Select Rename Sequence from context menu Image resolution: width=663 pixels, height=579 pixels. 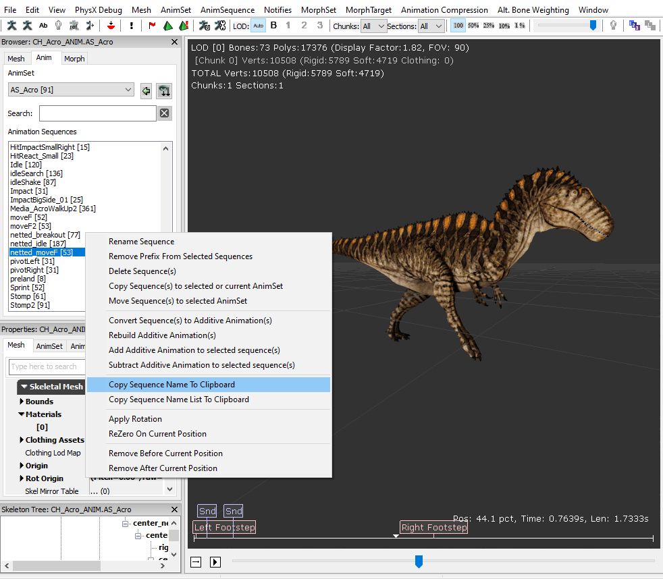(141, 242)
